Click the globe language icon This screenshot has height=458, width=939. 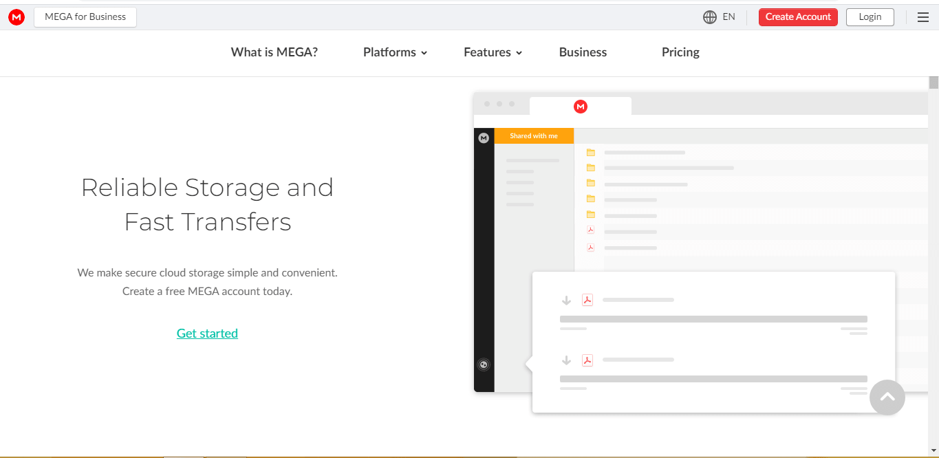(710, 17)
